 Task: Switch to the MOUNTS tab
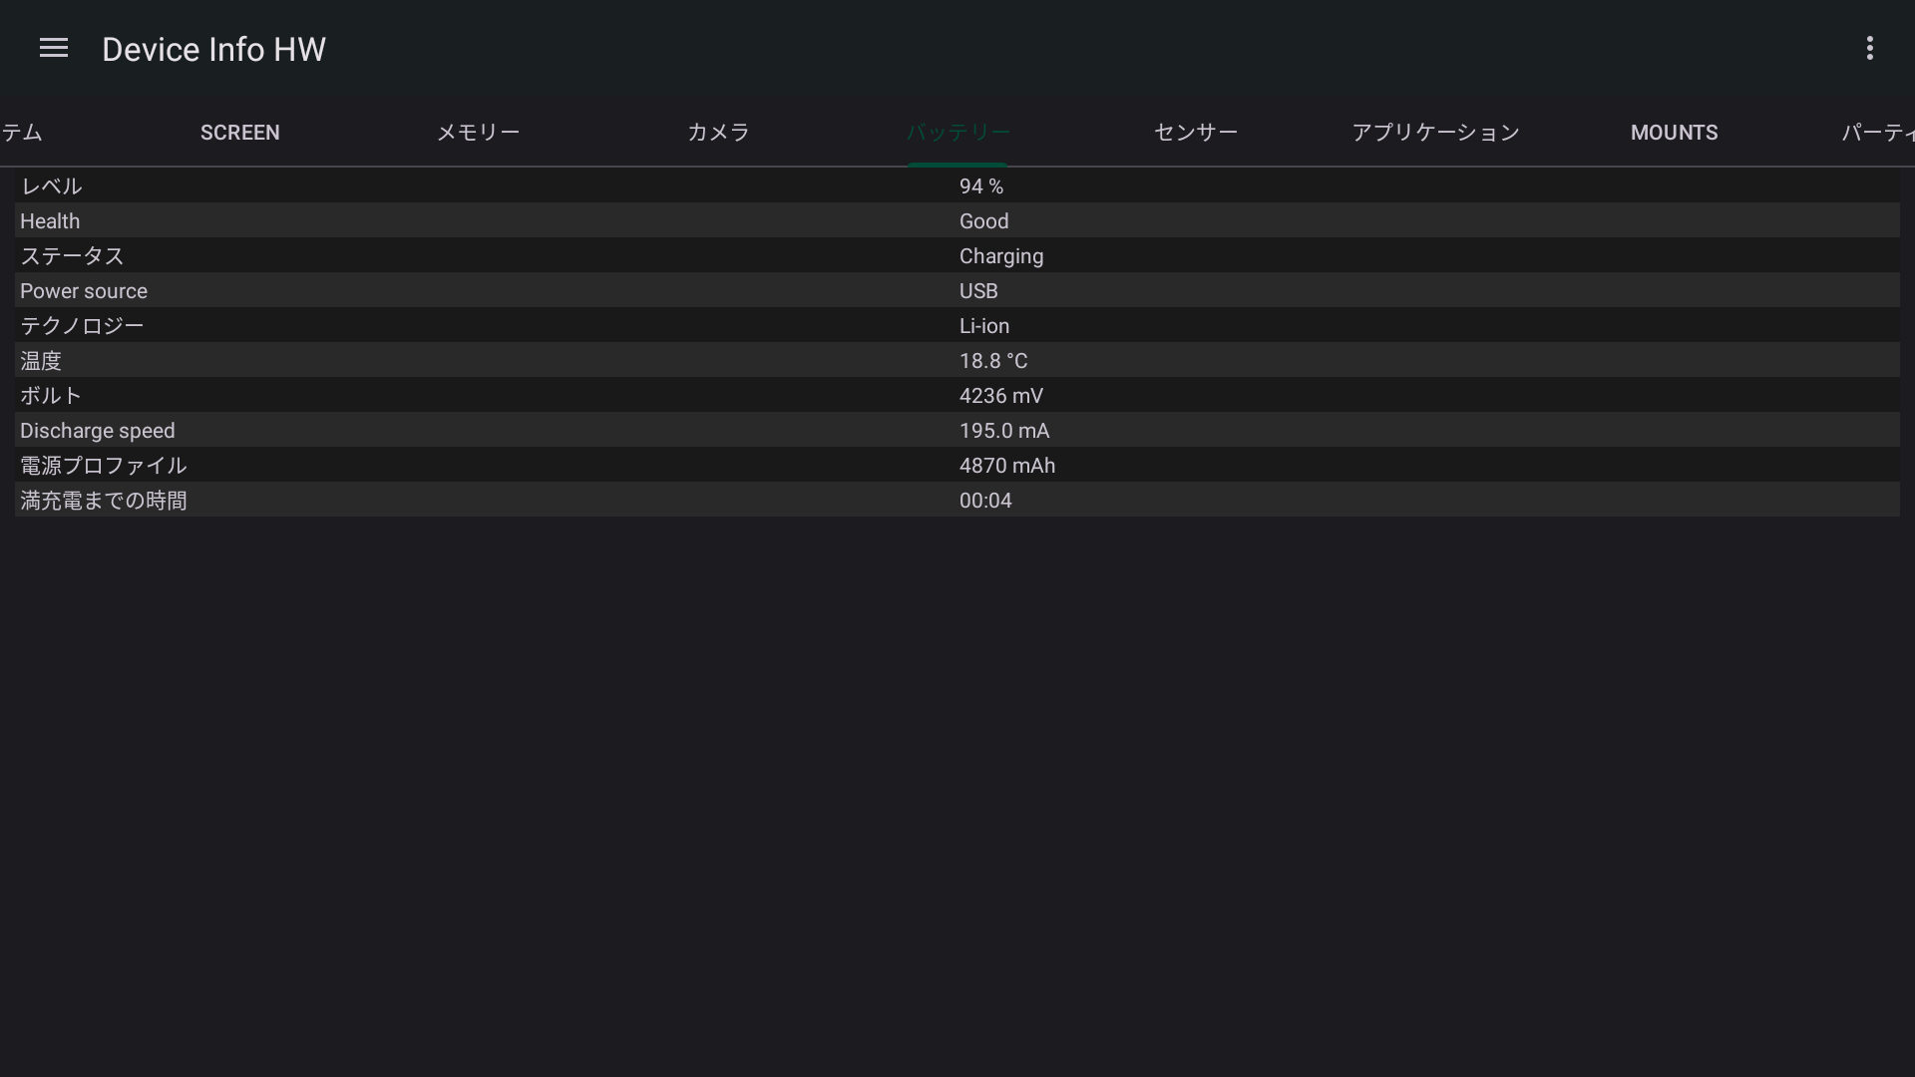tap(1674, 133)
